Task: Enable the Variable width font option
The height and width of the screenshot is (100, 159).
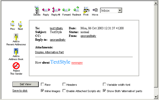Action: [x=104, y=84]
